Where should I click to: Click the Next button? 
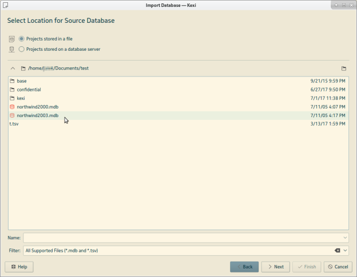click(275, 267)
